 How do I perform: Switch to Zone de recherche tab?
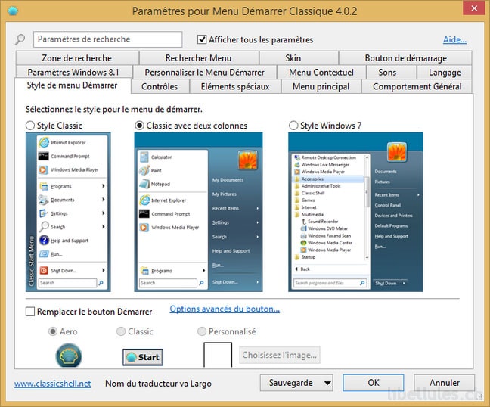(x=77, y=58)
